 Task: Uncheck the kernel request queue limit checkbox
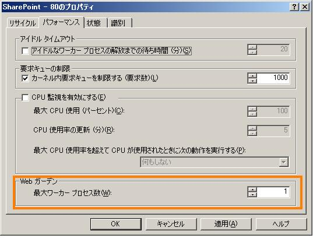(x=25, y=78)
